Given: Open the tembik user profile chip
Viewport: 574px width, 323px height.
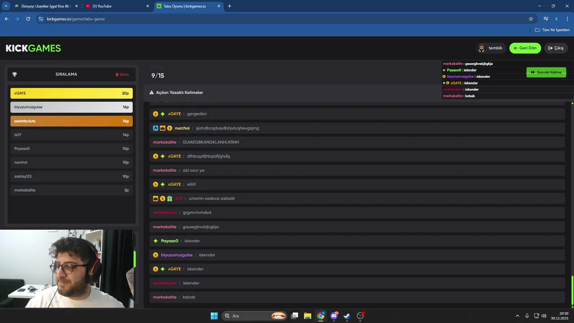Looking at the screenshot, I should 491,48.
